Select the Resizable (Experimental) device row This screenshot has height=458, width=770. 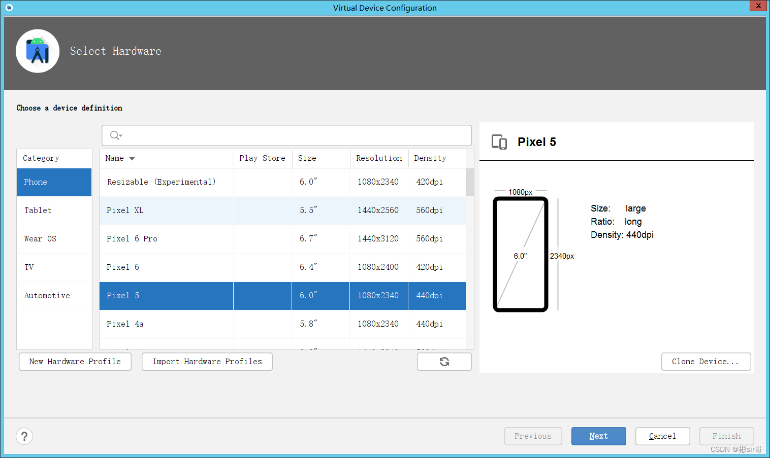pyautogui.click(x=282, y=182)
